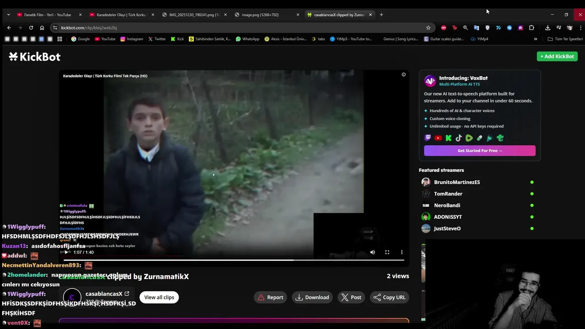This screenshot has height=329, width=585.
Task: Click the Rumble icon in VoxBot card
Action: click(469, 138)
